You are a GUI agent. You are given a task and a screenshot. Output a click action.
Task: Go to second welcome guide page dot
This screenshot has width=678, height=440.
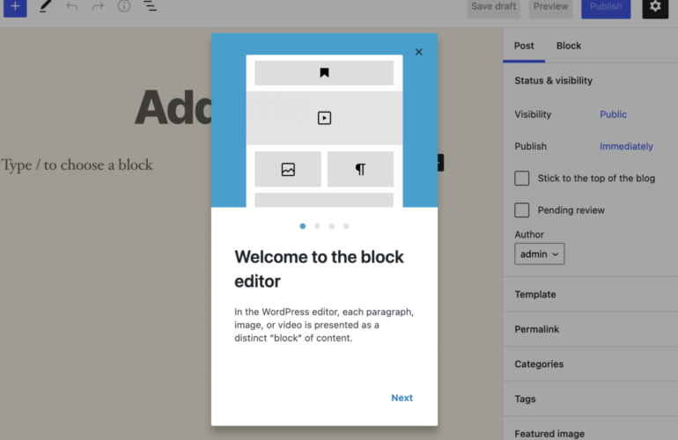tap(317, 226)
